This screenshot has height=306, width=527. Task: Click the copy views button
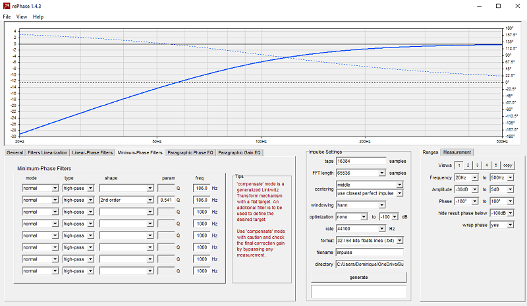coord(507,166)
